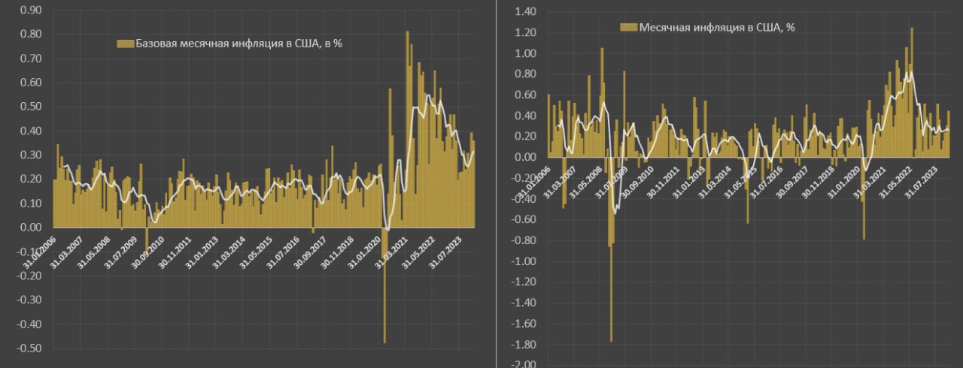This screenshot has width=963, height=368.
Task: Select legend label 'Месячная инфляция в США, %'
Action: tap(718, 27)
